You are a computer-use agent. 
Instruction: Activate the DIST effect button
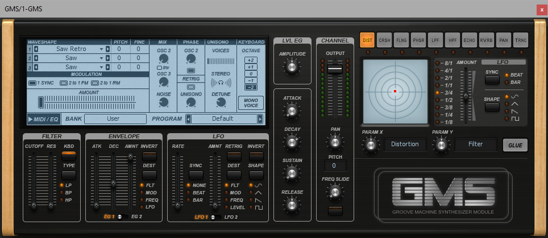coord(368,40)
